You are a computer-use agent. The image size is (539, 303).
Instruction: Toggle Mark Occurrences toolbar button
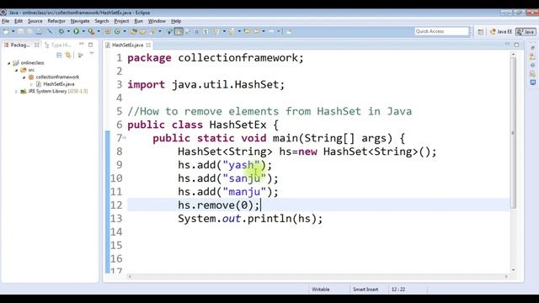tap(179, 32)
